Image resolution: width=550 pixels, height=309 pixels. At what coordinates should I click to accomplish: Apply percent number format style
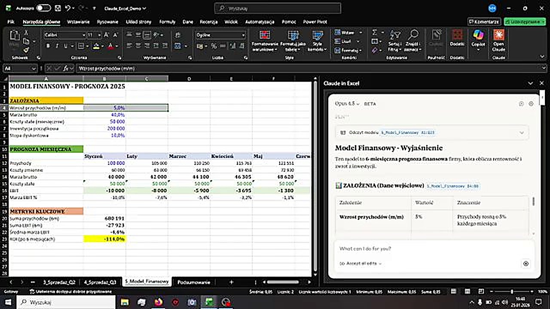coord(214,46)
